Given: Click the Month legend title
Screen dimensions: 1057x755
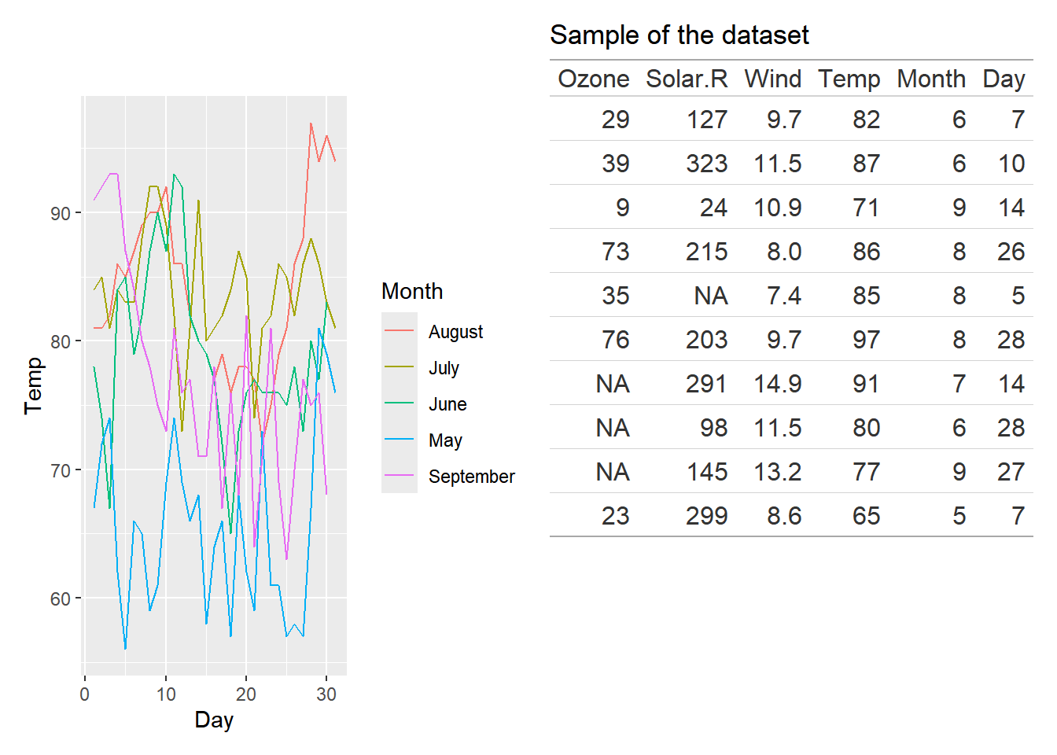Looking at the screenshot, I should point(412,291).
